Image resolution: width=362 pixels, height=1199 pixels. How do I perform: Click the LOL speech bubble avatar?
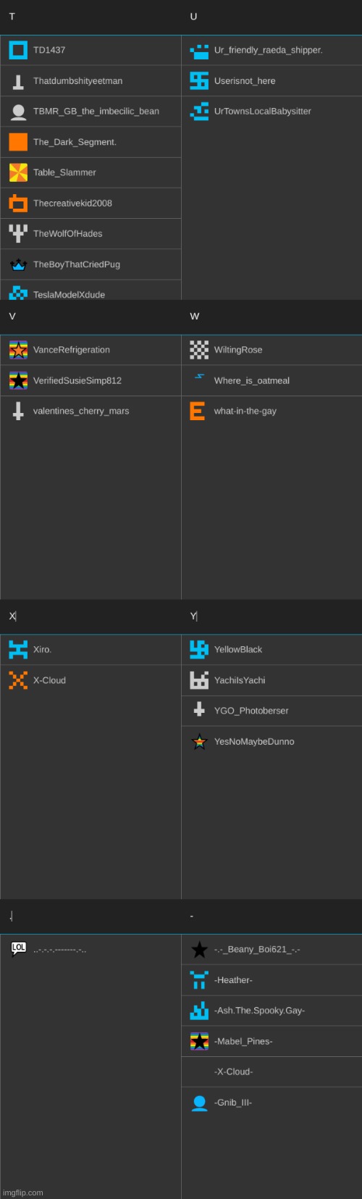tap(18, 949)
